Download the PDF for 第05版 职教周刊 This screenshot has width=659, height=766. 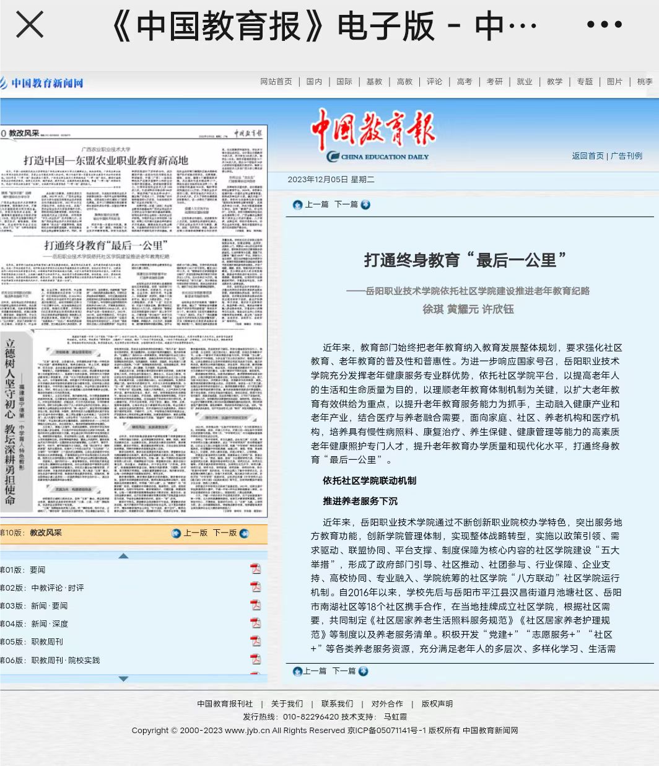tap(255, 641)
